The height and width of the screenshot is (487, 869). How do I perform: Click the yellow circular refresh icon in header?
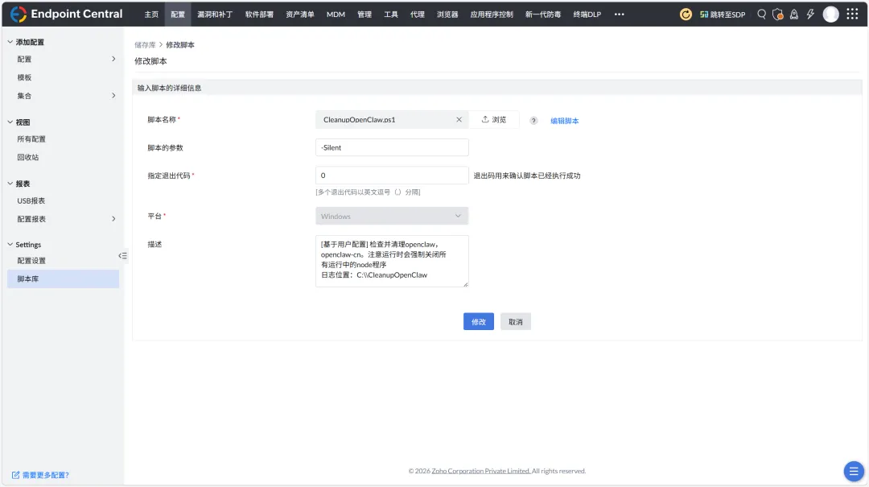686,14
